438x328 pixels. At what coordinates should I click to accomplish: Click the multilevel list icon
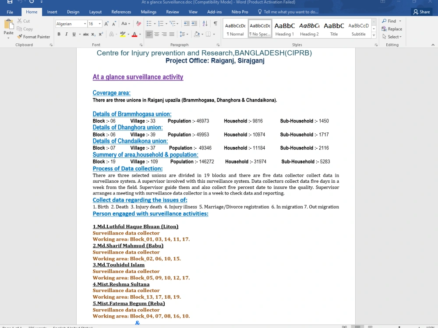pos(173,24)
